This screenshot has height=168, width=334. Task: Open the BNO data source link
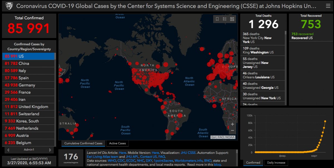tap(208, 161)
